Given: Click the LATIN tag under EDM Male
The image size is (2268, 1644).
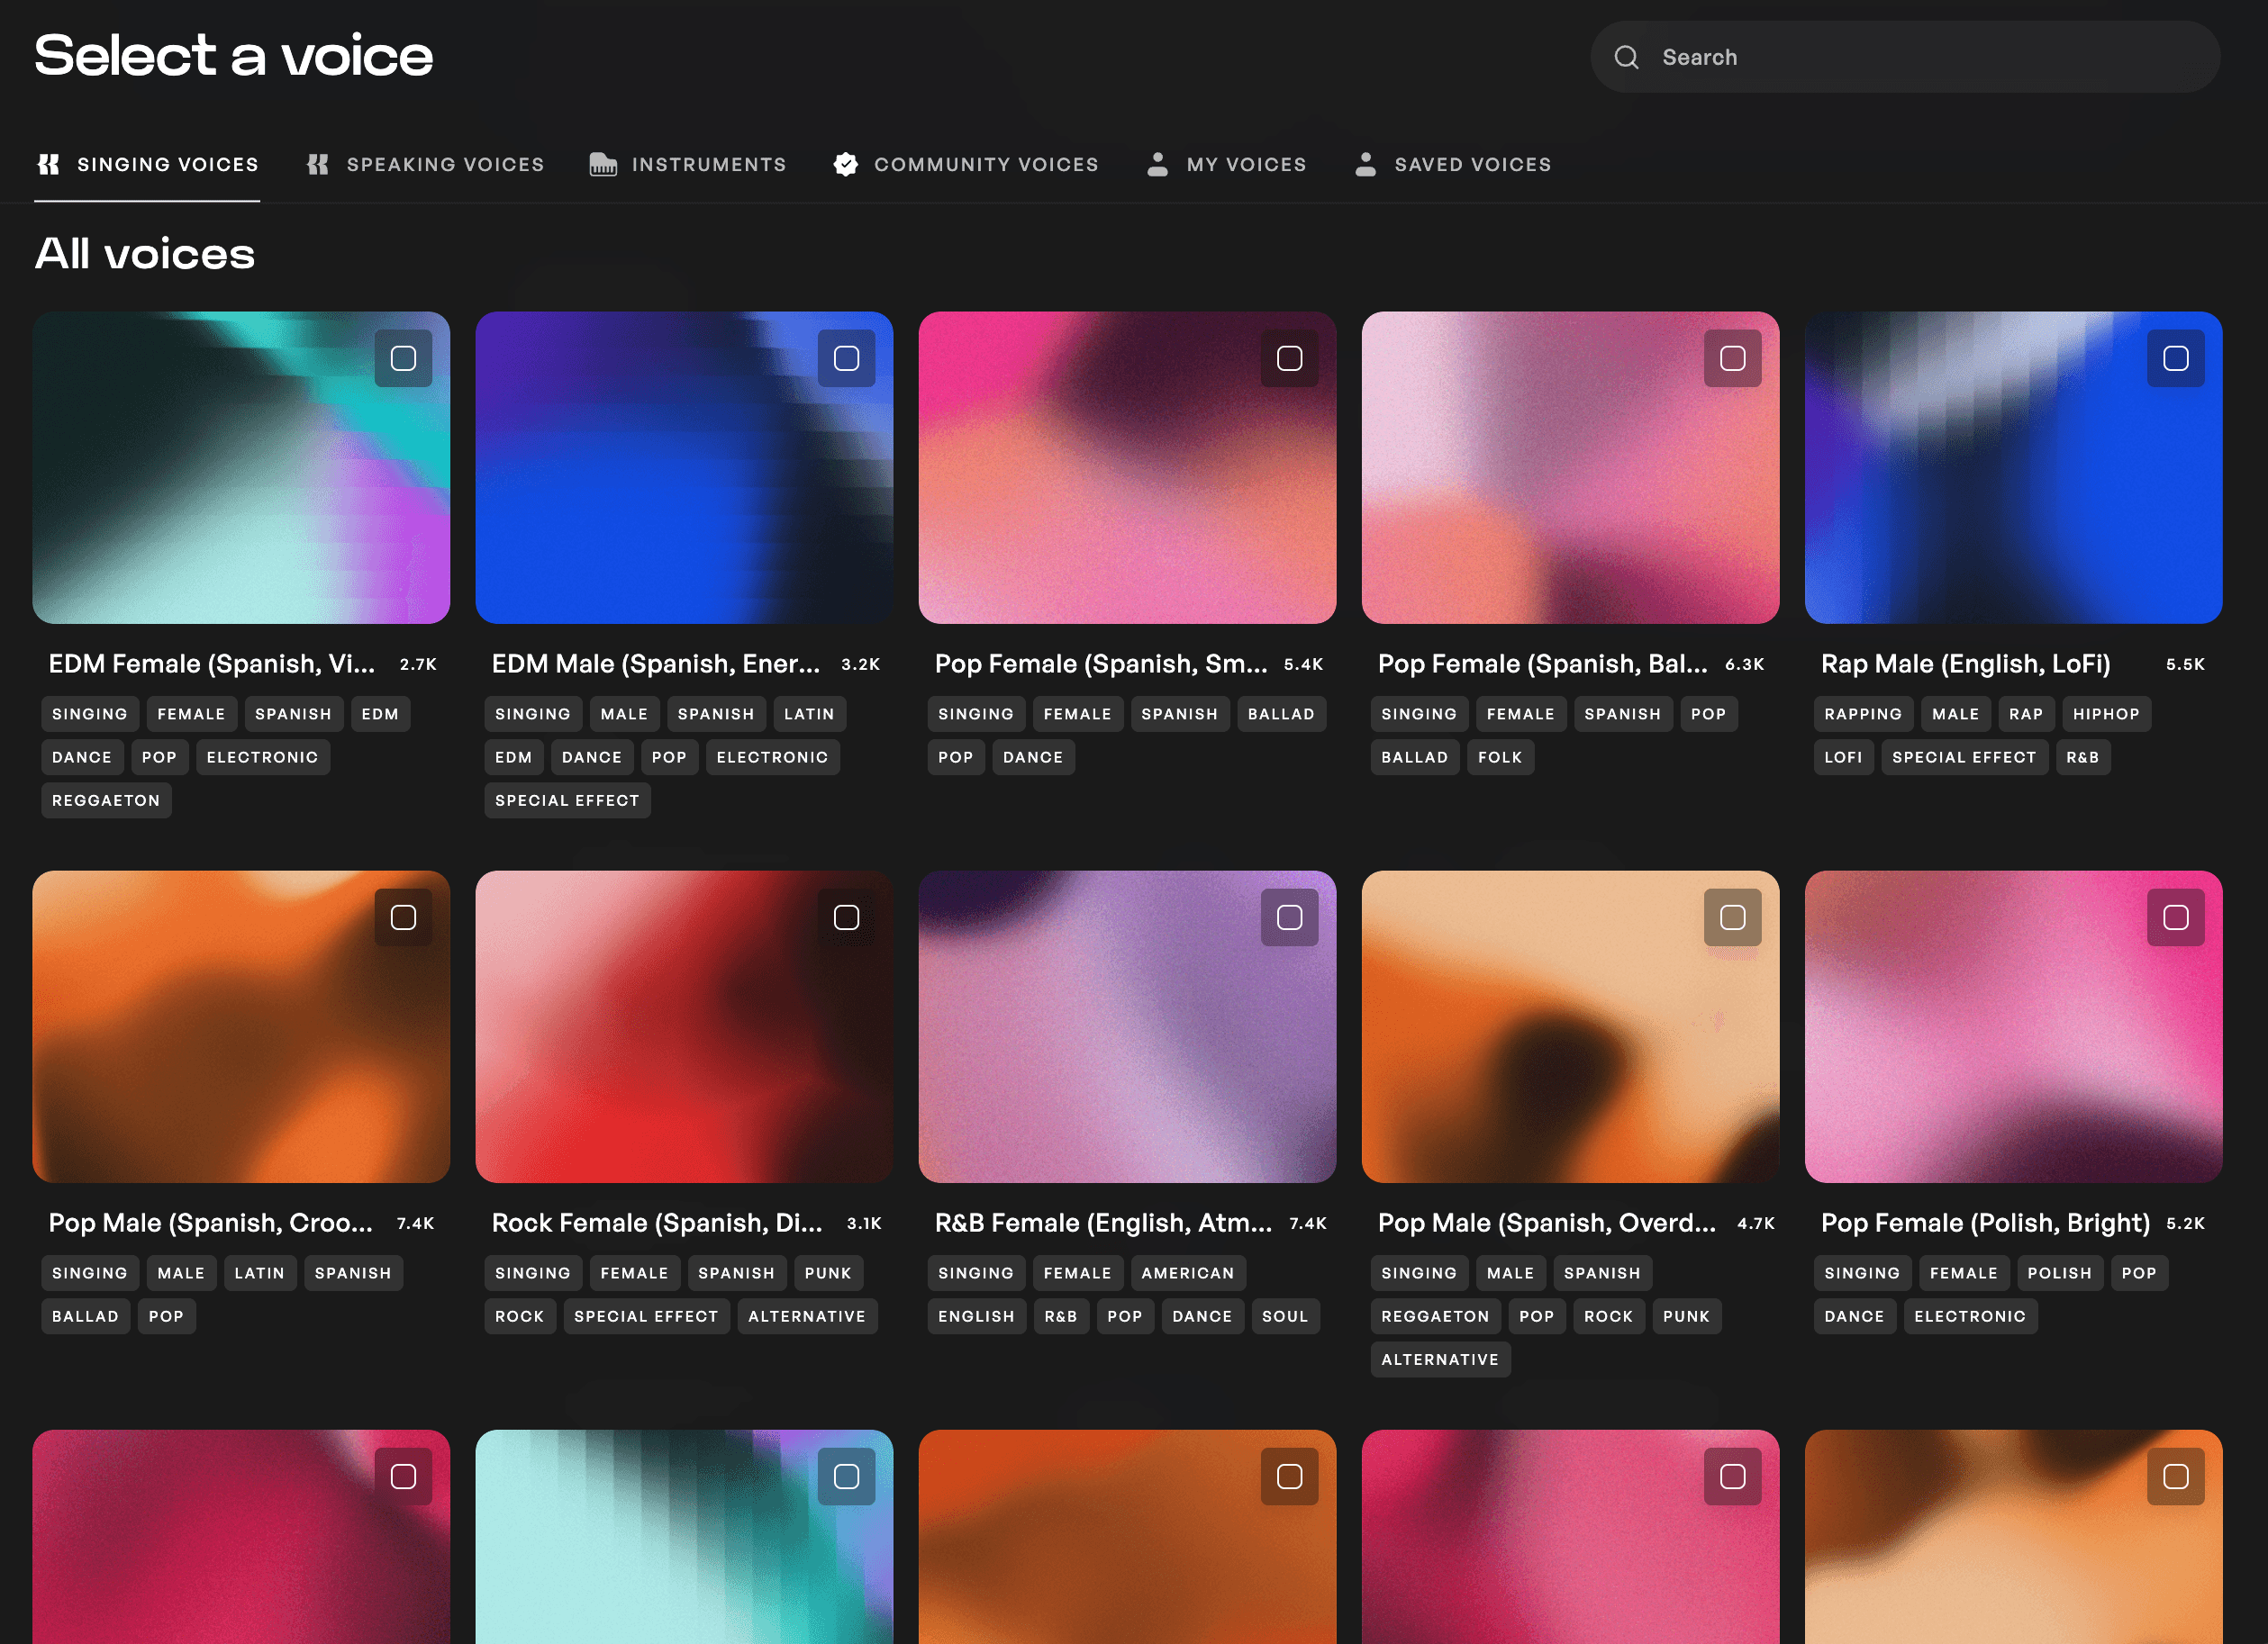Looking at the screenshot, I should (x=809, y=714).
